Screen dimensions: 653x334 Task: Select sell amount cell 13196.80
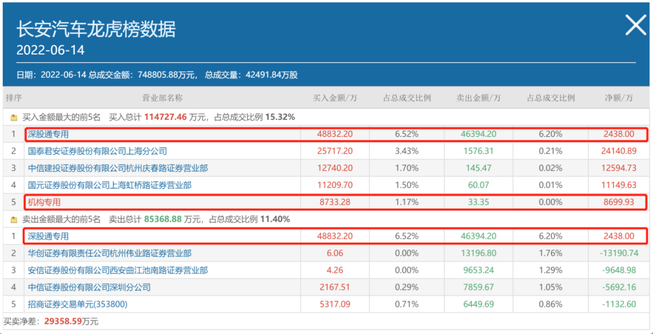pyautogui.click(x=479, y=253)
